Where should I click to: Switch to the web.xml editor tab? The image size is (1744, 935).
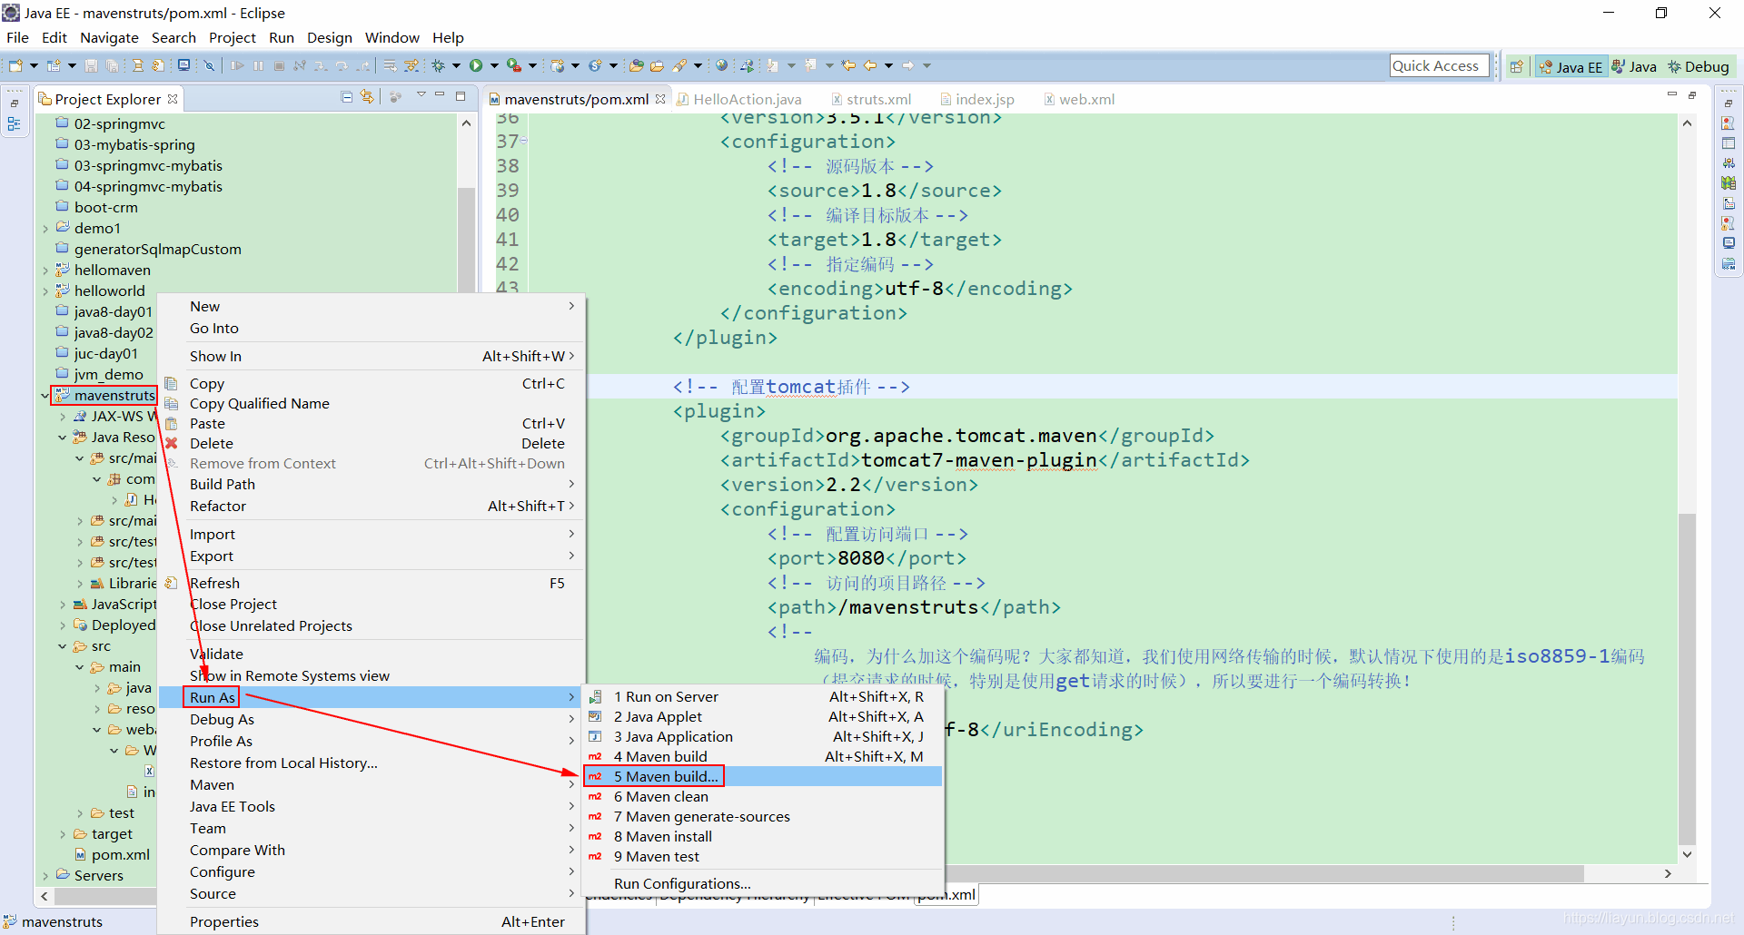point(1079,99)
